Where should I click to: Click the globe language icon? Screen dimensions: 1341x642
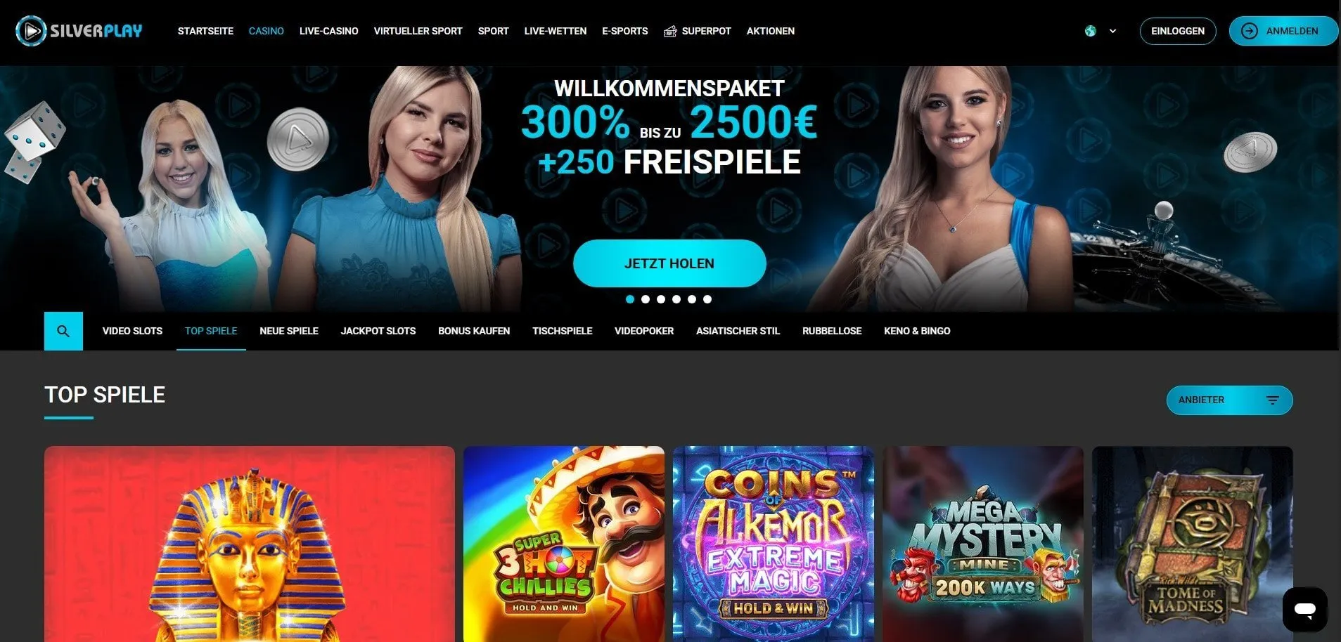(1090, 31)
